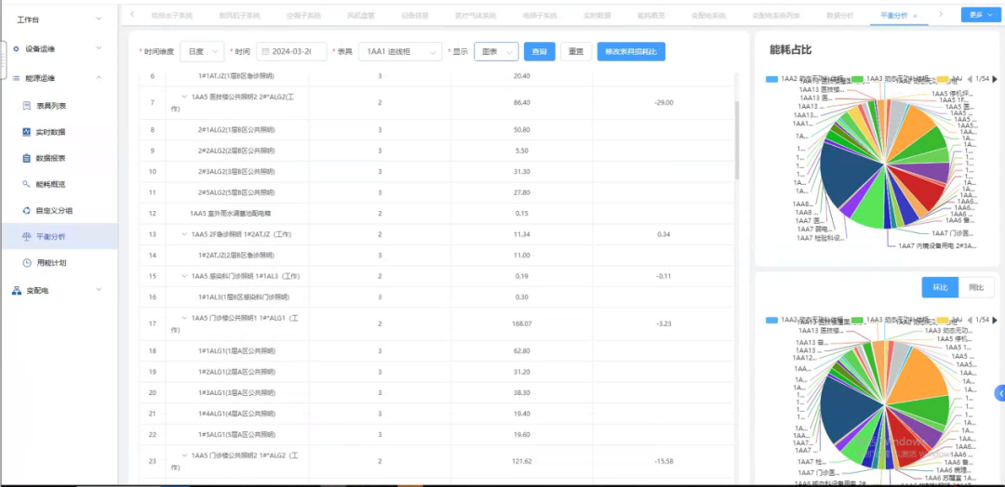The width and height of the screenshot is (1005, 487).
Task: Collapse row 13 1AA5 2F急诊照明
Action: pos(184,234)
